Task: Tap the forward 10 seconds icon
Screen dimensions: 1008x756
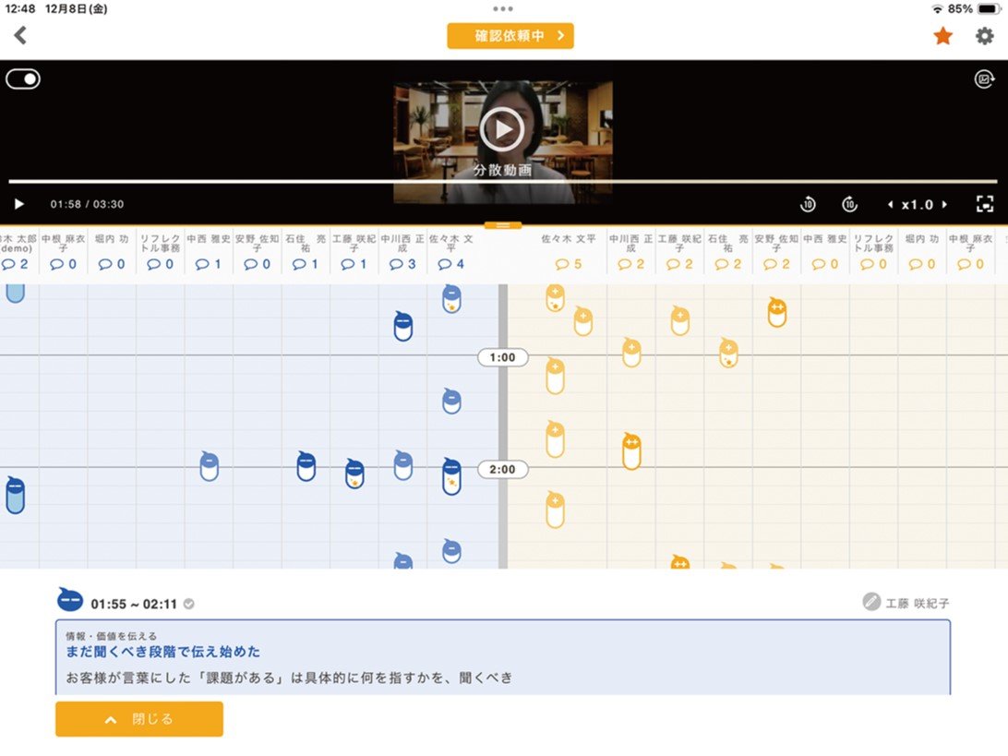Action: [x=850, y=205]
